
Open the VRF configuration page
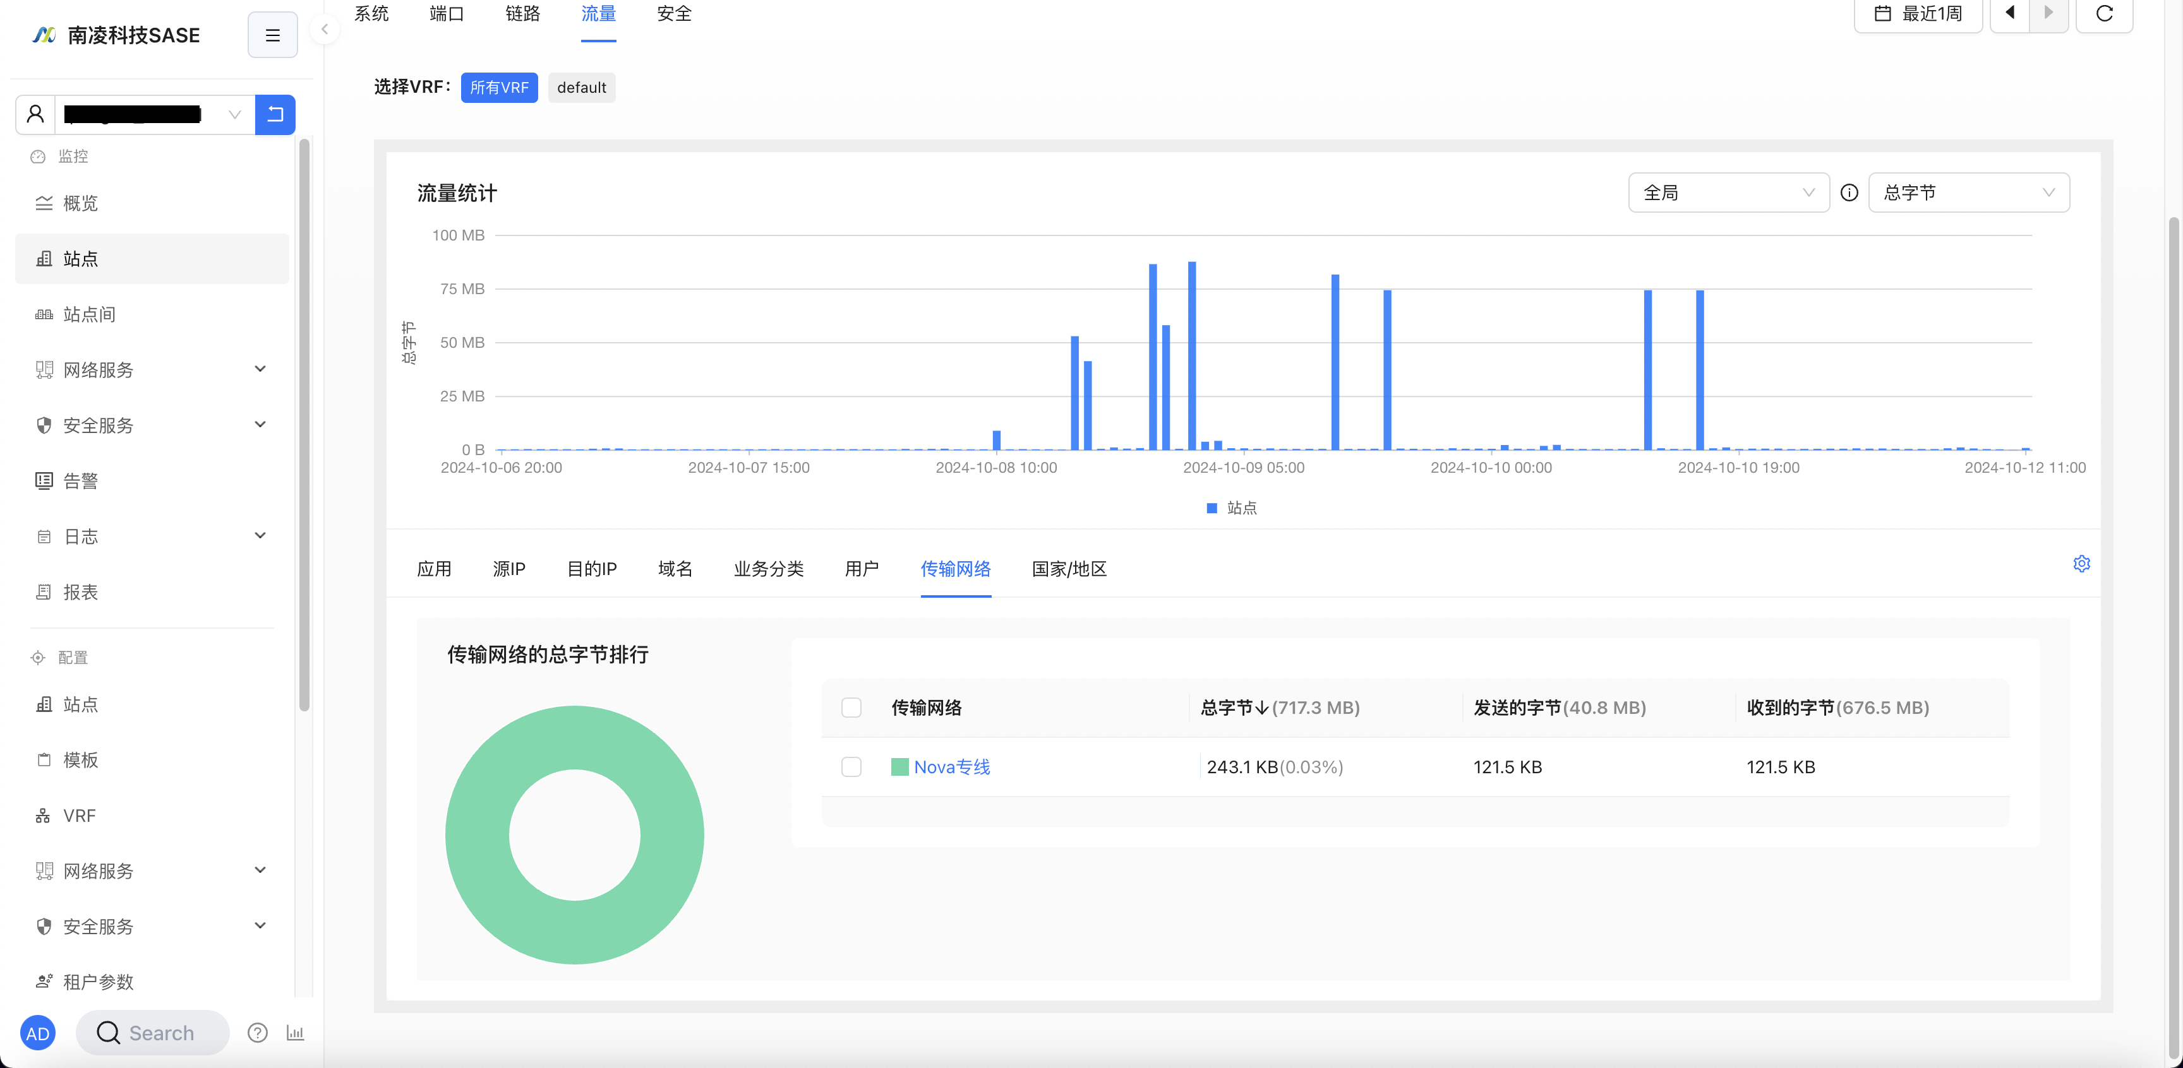(x=152, y=816)
